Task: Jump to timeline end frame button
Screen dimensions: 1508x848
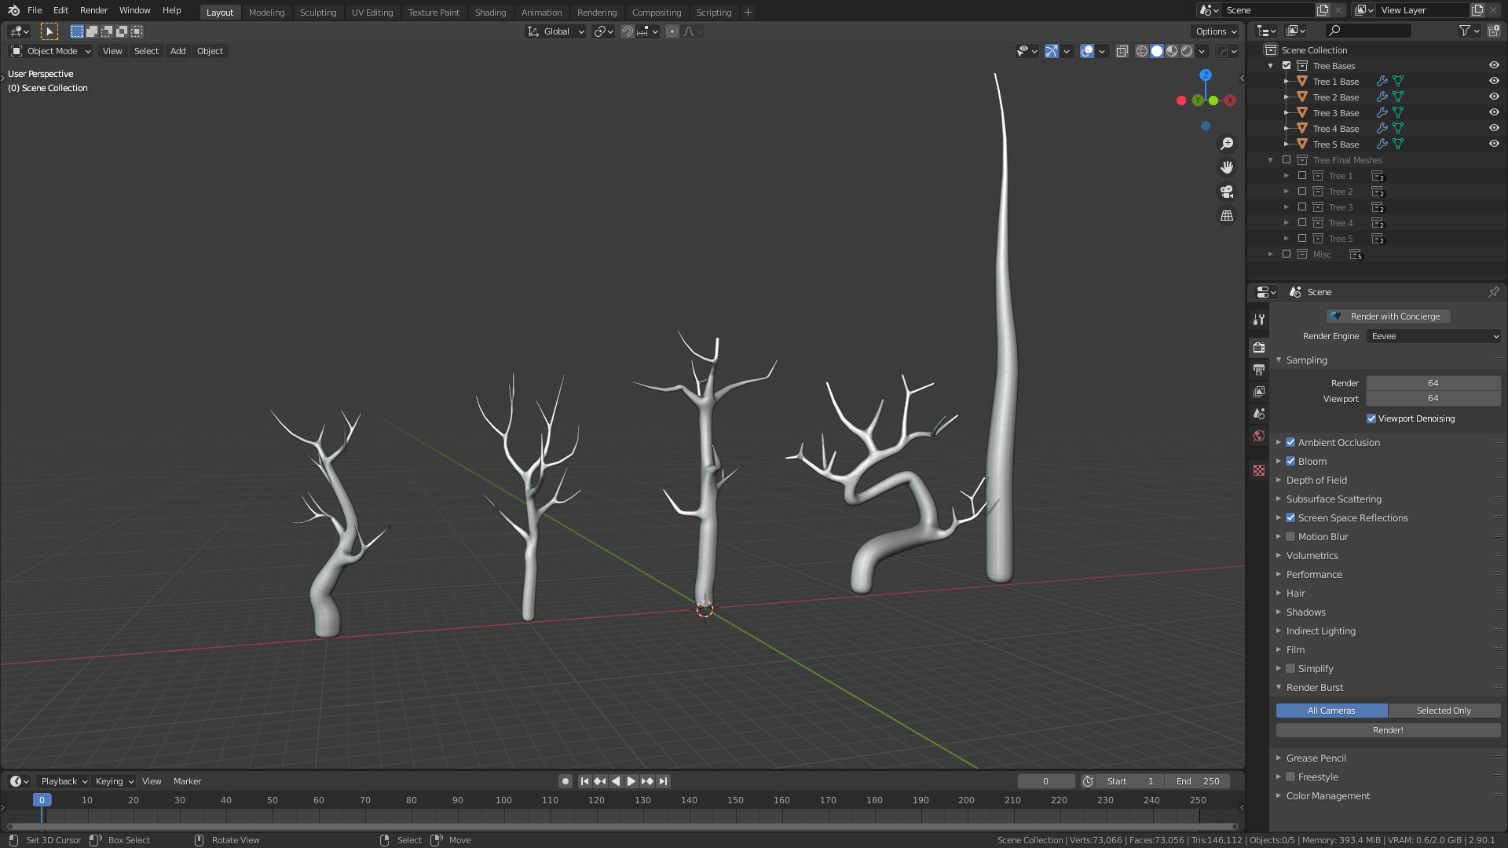Action: coord(664,781)
